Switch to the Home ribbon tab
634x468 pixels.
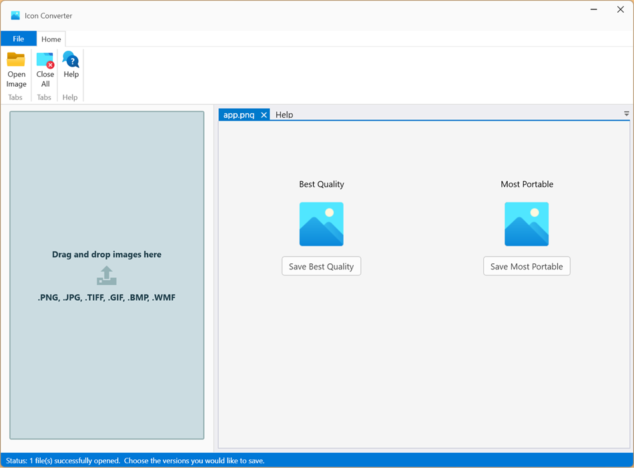[51, 39]
